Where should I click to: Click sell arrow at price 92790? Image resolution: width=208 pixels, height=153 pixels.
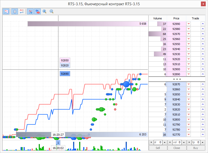(189, 124)
